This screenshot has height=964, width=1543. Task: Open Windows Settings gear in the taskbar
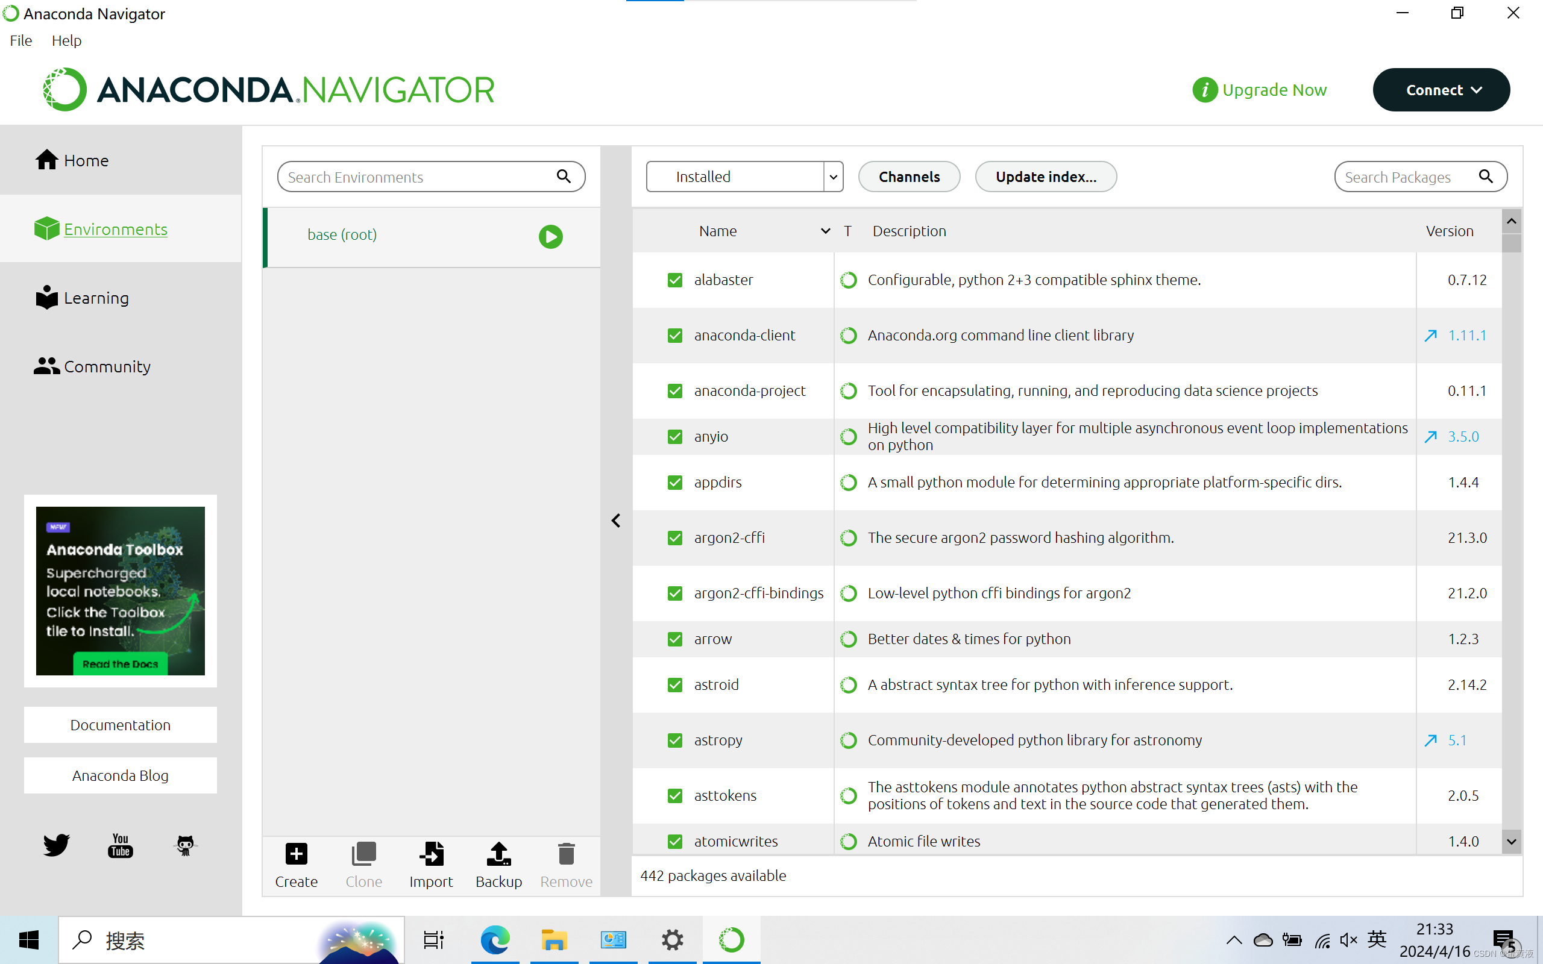coord(672,940)
